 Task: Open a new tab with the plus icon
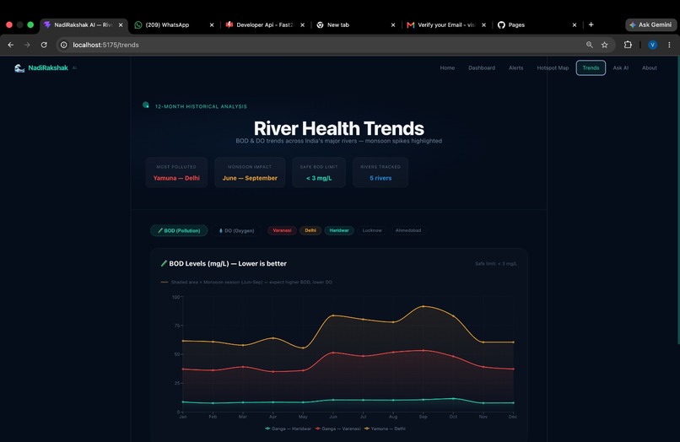(x=591, y=24)
